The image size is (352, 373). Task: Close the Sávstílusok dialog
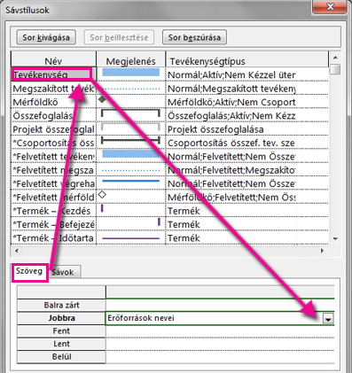click(x=330, y=6)
